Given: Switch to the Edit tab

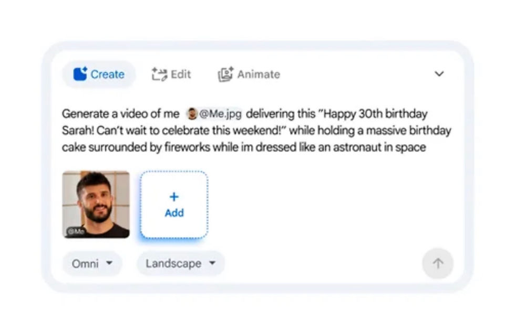Looking at the screenshot, I should pyautogui.click(x=171, y=74).
